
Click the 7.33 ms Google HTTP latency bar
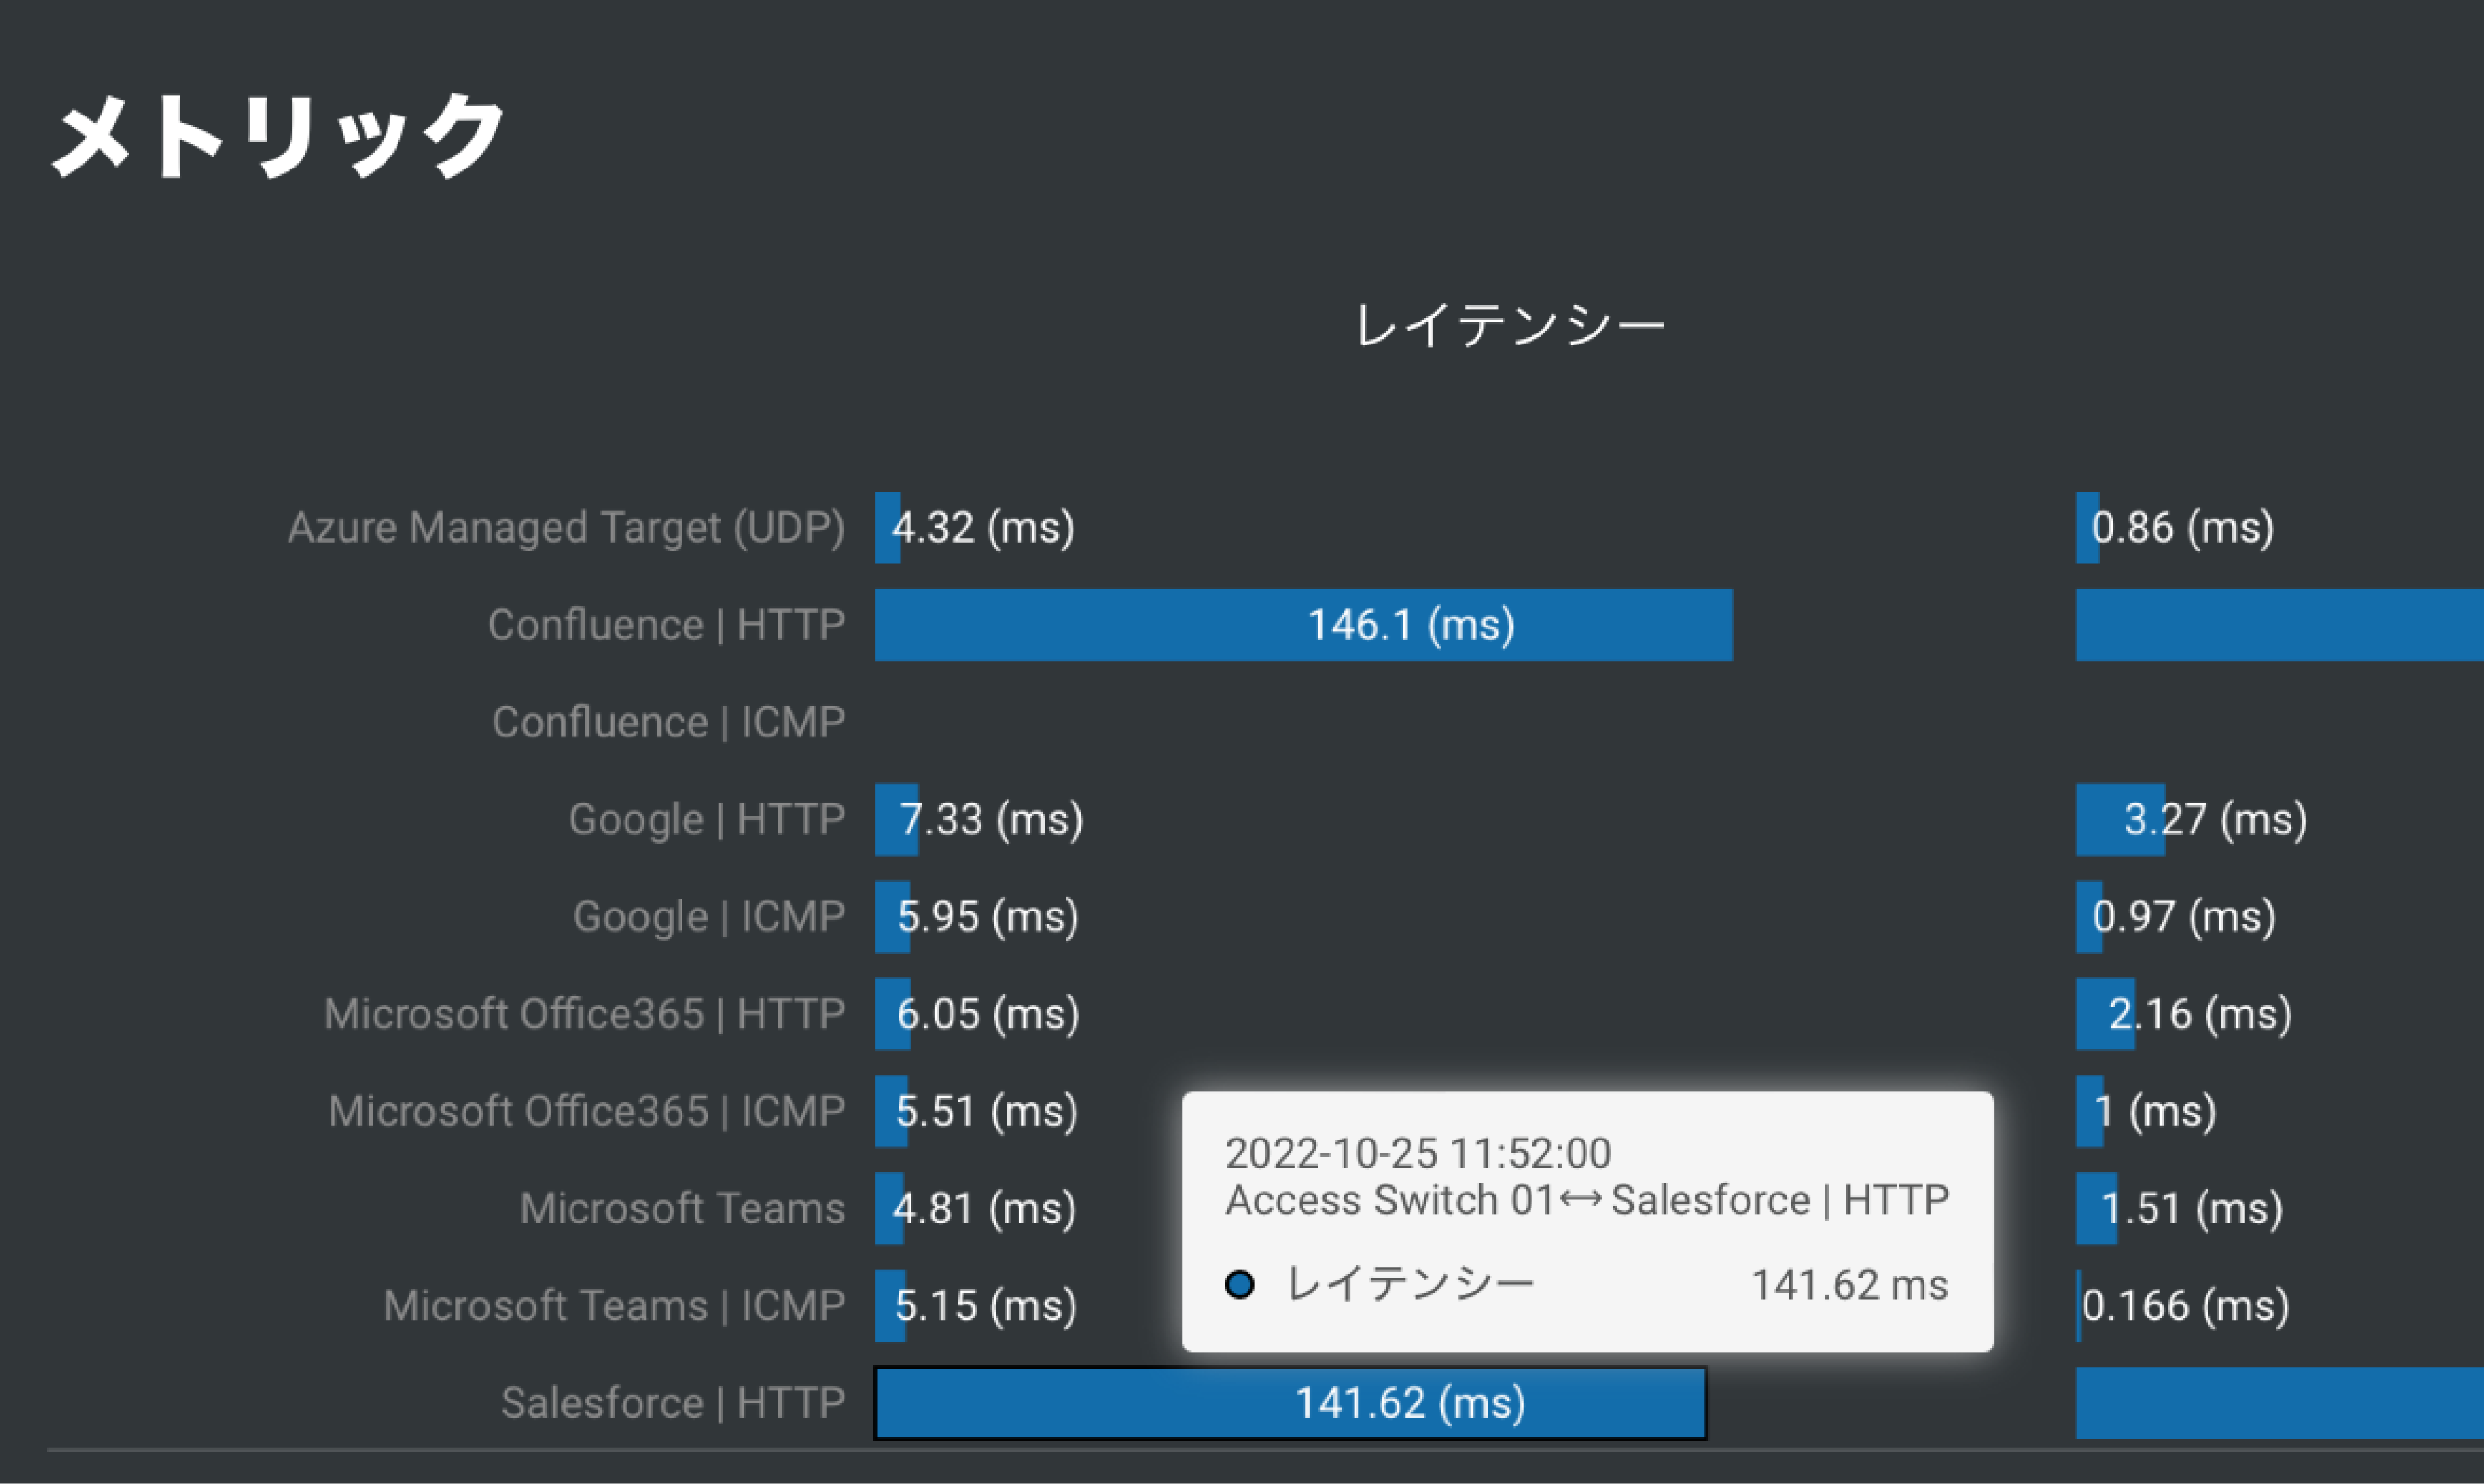click(x=895, y=819)
